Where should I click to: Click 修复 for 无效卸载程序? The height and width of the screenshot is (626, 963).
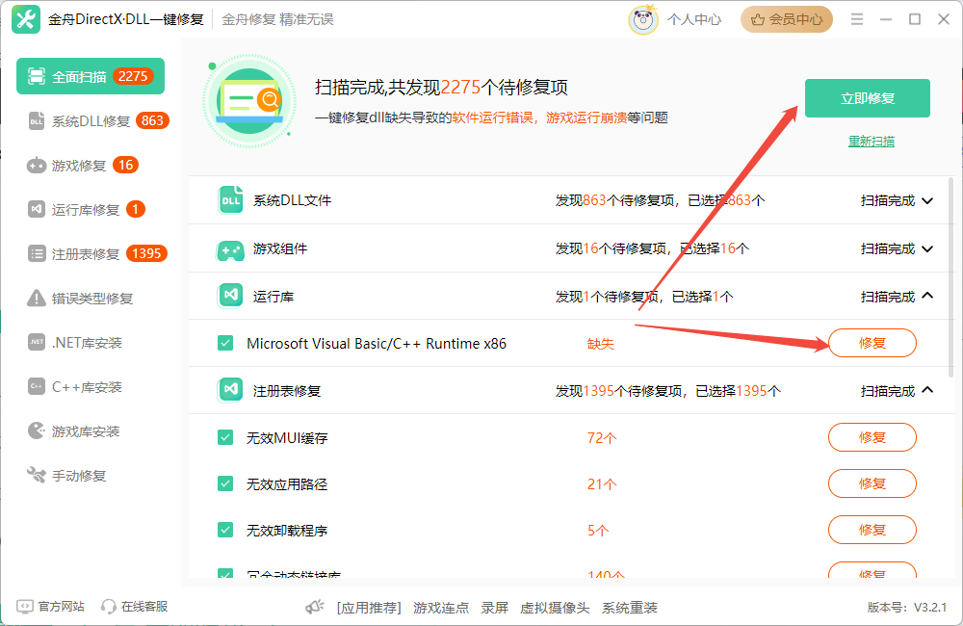(872, 530)
